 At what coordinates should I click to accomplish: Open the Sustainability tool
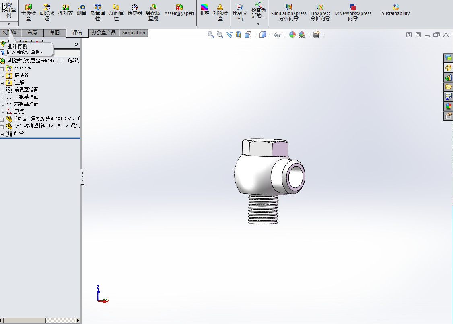point(395,10)
